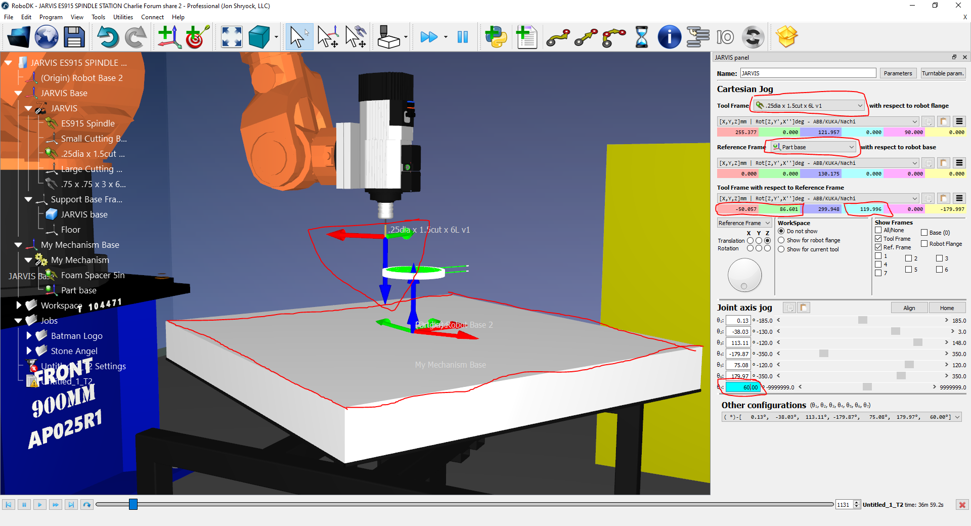Open the Program menu
Screen dimensions: 971x526
click(51, 17)
